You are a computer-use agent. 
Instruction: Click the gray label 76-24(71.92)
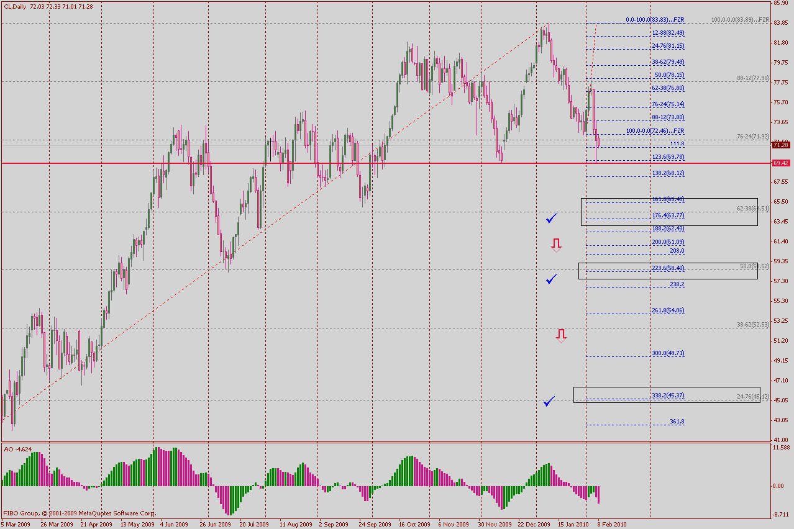click(753, 137)
